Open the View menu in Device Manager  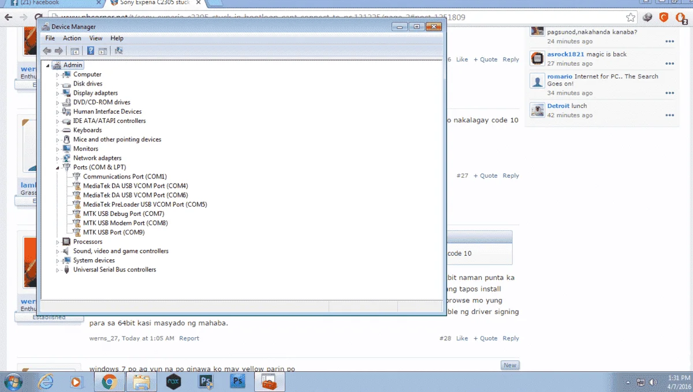pyautogui.click(x=96, y=38)
